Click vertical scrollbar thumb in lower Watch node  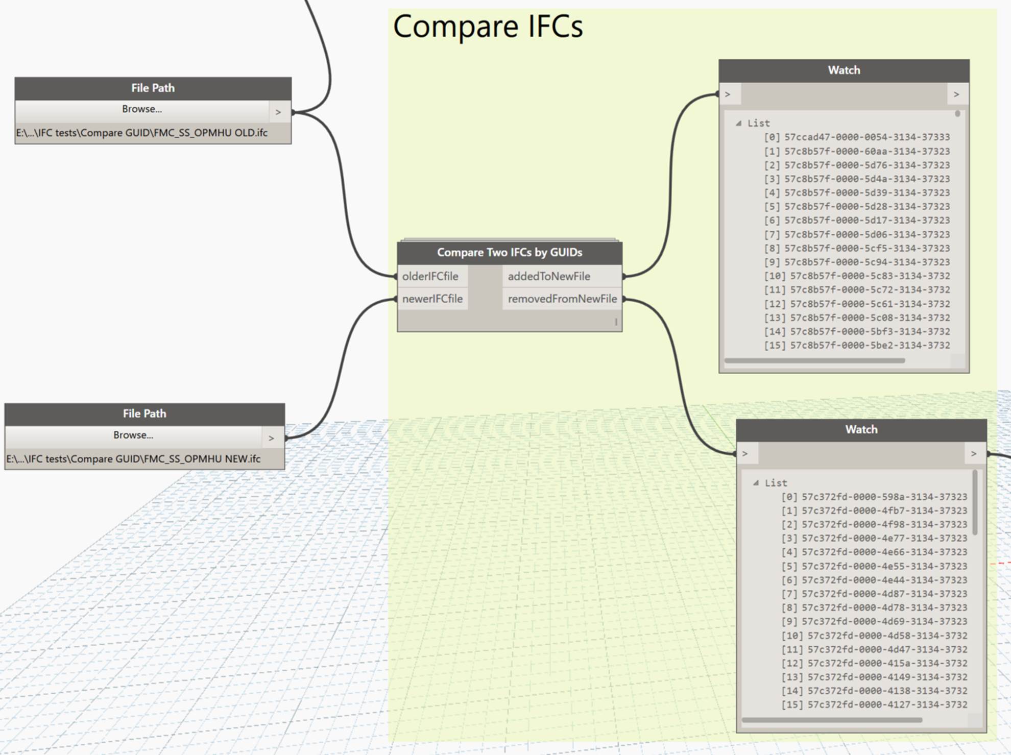click(975, 503)
